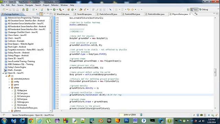Open Google Chrome from the taskbar

pos(31,121)
